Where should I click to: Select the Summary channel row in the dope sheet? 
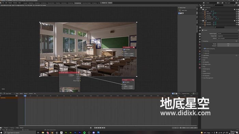pos(9,98)
